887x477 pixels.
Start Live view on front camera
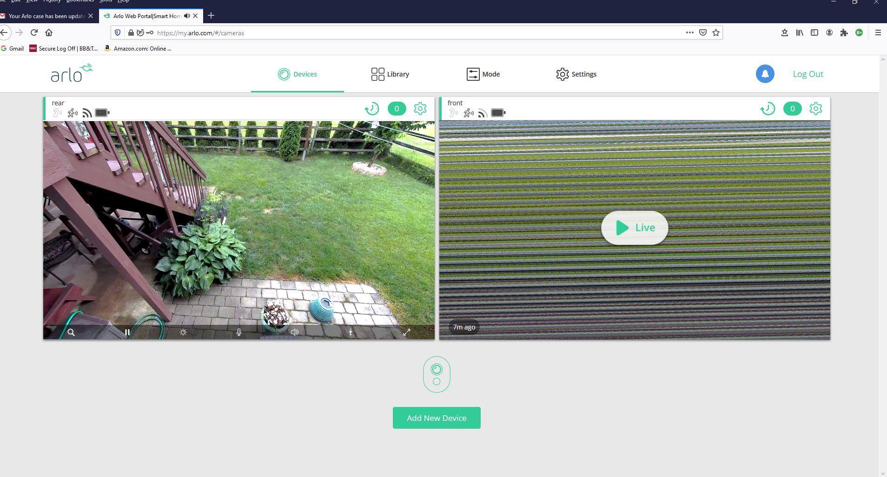point(634,227)
